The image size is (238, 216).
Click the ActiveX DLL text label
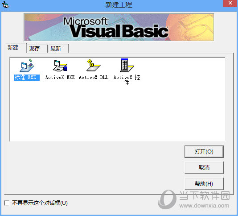click(x=94, y=77)
